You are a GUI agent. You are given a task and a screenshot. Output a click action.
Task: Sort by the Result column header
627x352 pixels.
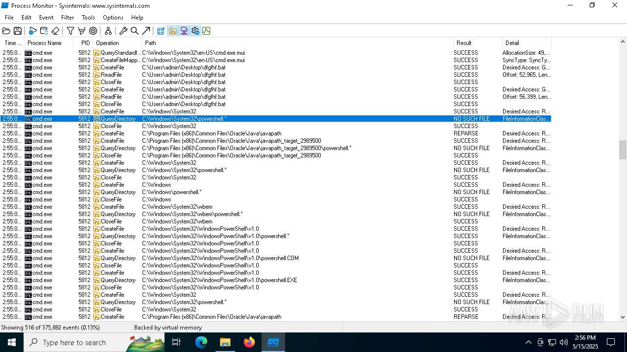478,43
